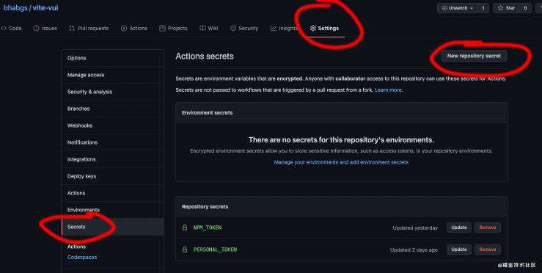542x273 pixels.
Task: Open Notifications settings
Action: (x=113, y=142)
